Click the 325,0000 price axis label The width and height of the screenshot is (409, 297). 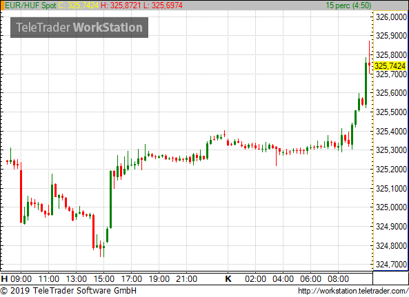391,207
